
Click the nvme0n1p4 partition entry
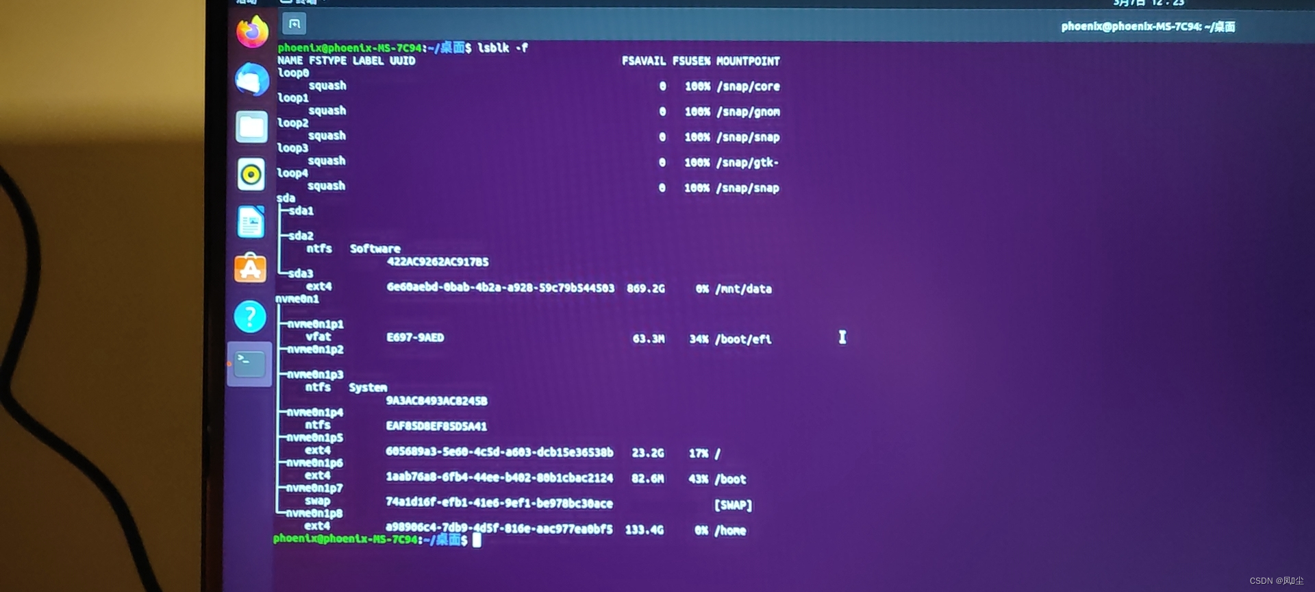coord(315,412)
